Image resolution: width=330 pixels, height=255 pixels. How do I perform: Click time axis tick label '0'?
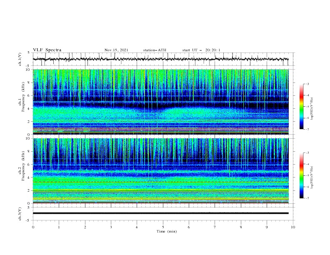point(33,227)
